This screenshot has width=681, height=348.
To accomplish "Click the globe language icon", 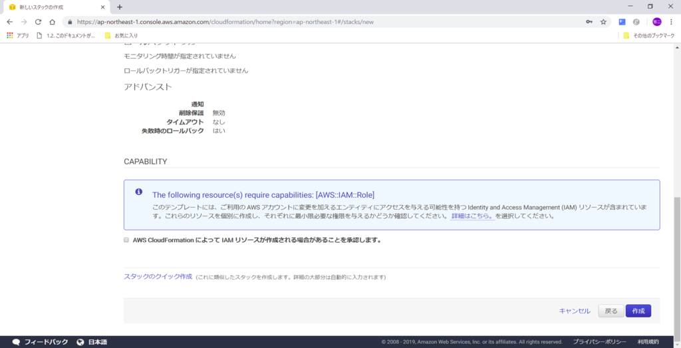I will [80, 342].
